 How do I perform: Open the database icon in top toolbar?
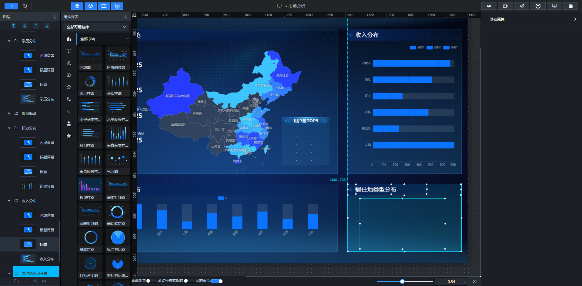click(117, 6)
